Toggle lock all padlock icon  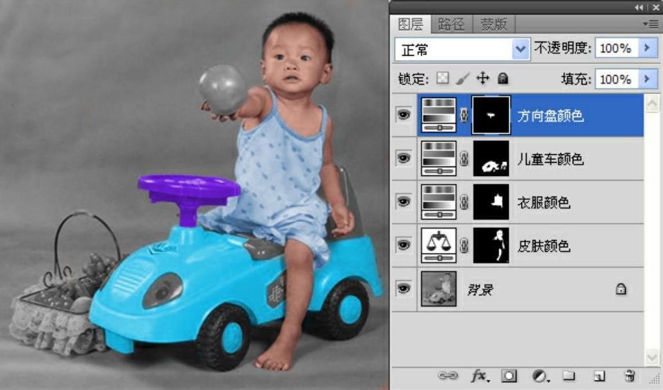(x=503, y=78)
